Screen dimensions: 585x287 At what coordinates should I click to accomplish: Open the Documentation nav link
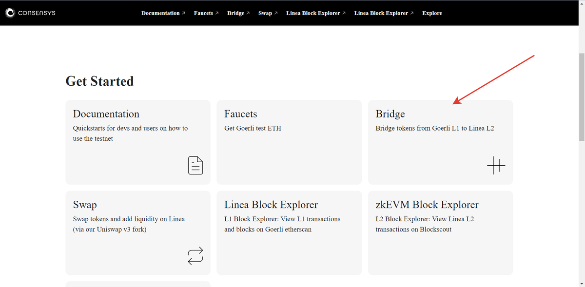point(163,13)
